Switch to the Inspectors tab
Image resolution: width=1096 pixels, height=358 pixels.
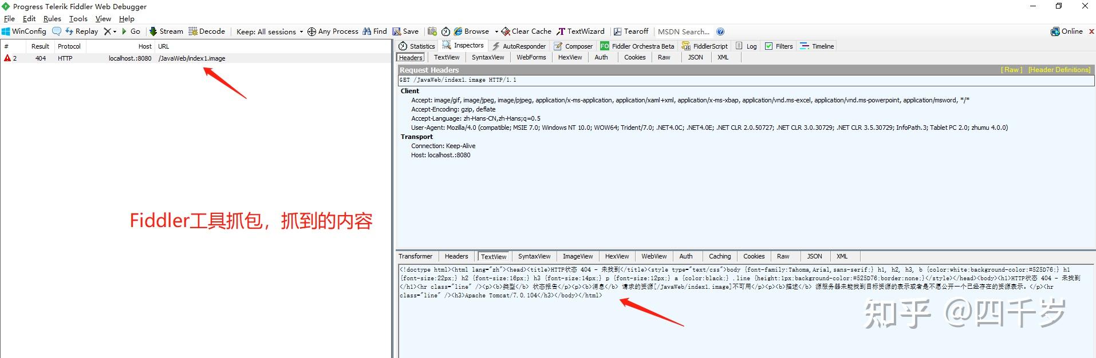463,46
